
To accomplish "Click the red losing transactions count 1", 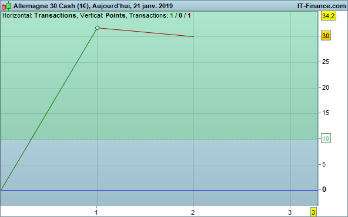I will click(189, 16).
